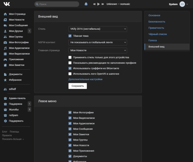Viewport: 193px width, 162px height.
Task: Click the Сохранить button
Action: pos(78,86)
